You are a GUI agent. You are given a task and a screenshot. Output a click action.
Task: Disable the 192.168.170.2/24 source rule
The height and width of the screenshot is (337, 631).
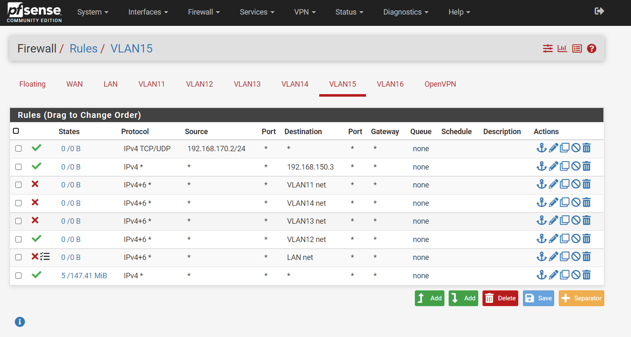tap(576, 148)
